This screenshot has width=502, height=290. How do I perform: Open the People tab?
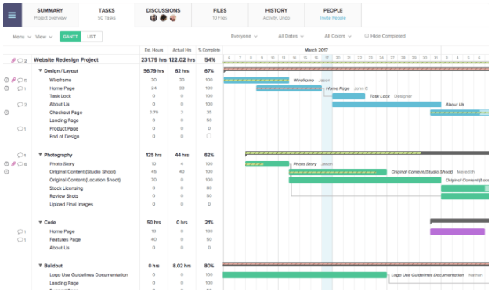point(333,15)
